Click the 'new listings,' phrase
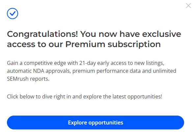Viewport: 193px width, 136px height. tap(149, 63)
